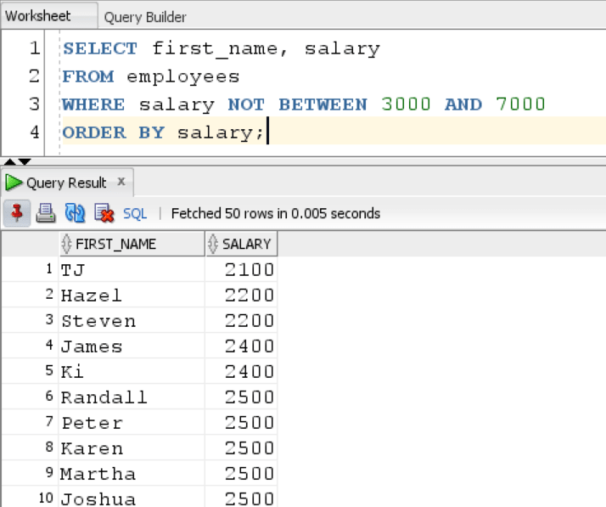Click the FROM employees line

tap(151, 76)
